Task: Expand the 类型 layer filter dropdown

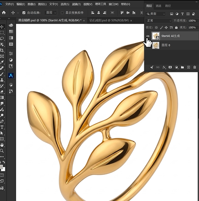Action: coord(156,14)
